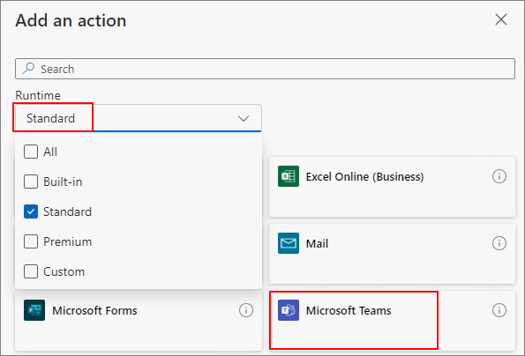
Task: Click the Custom option label
Action: pos(64,271)
